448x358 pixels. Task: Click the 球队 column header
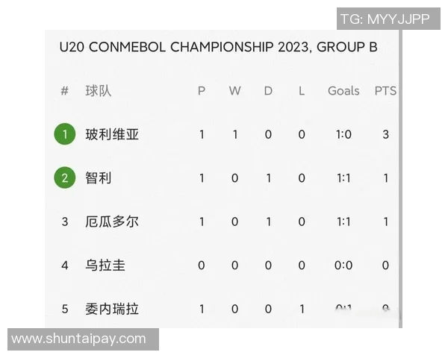pyautogui.click(x=99, y=91)
